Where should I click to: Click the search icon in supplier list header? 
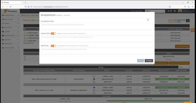coord(38,29)
